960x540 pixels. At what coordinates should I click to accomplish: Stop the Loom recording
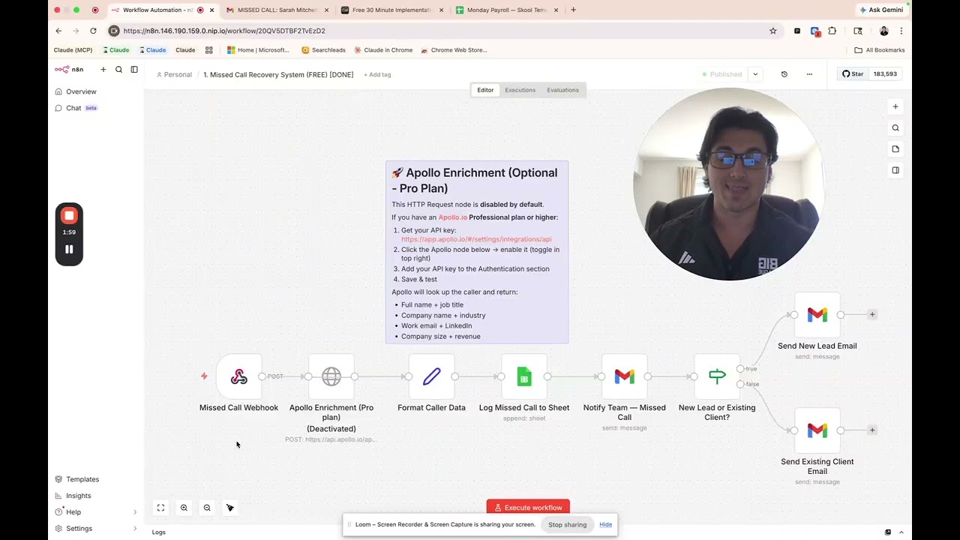(69, 216)
